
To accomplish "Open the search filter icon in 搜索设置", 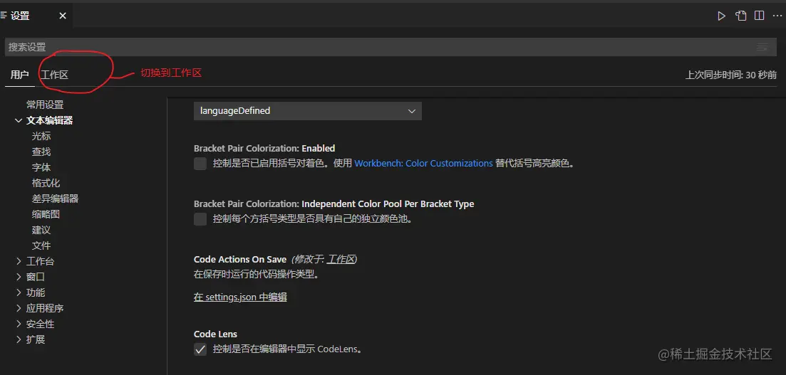I will tap(762, 48).
